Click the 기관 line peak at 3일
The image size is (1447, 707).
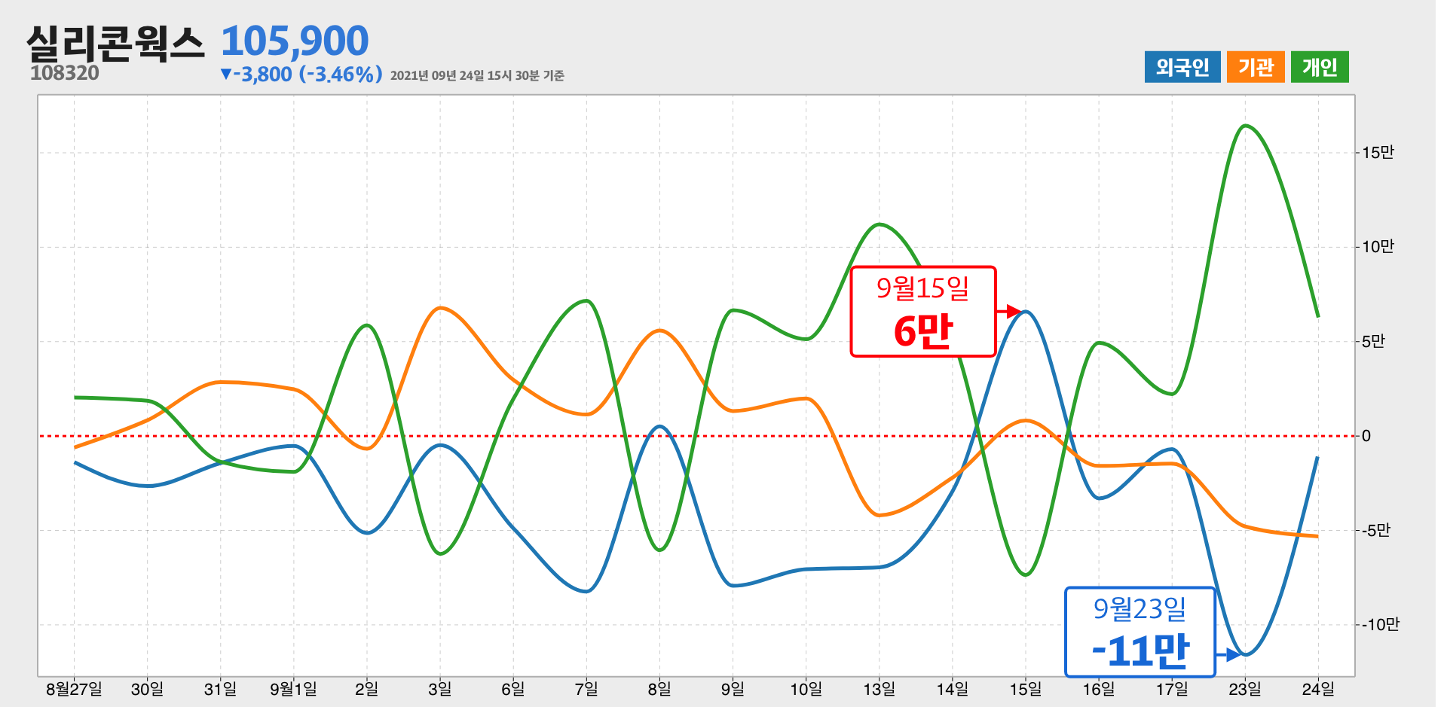pos(441,308)
